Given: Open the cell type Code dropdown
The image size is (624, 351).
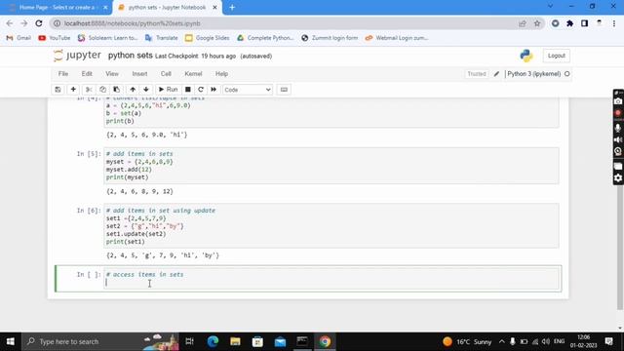Looking at the screenshot, I should click(x=247, y=90).
